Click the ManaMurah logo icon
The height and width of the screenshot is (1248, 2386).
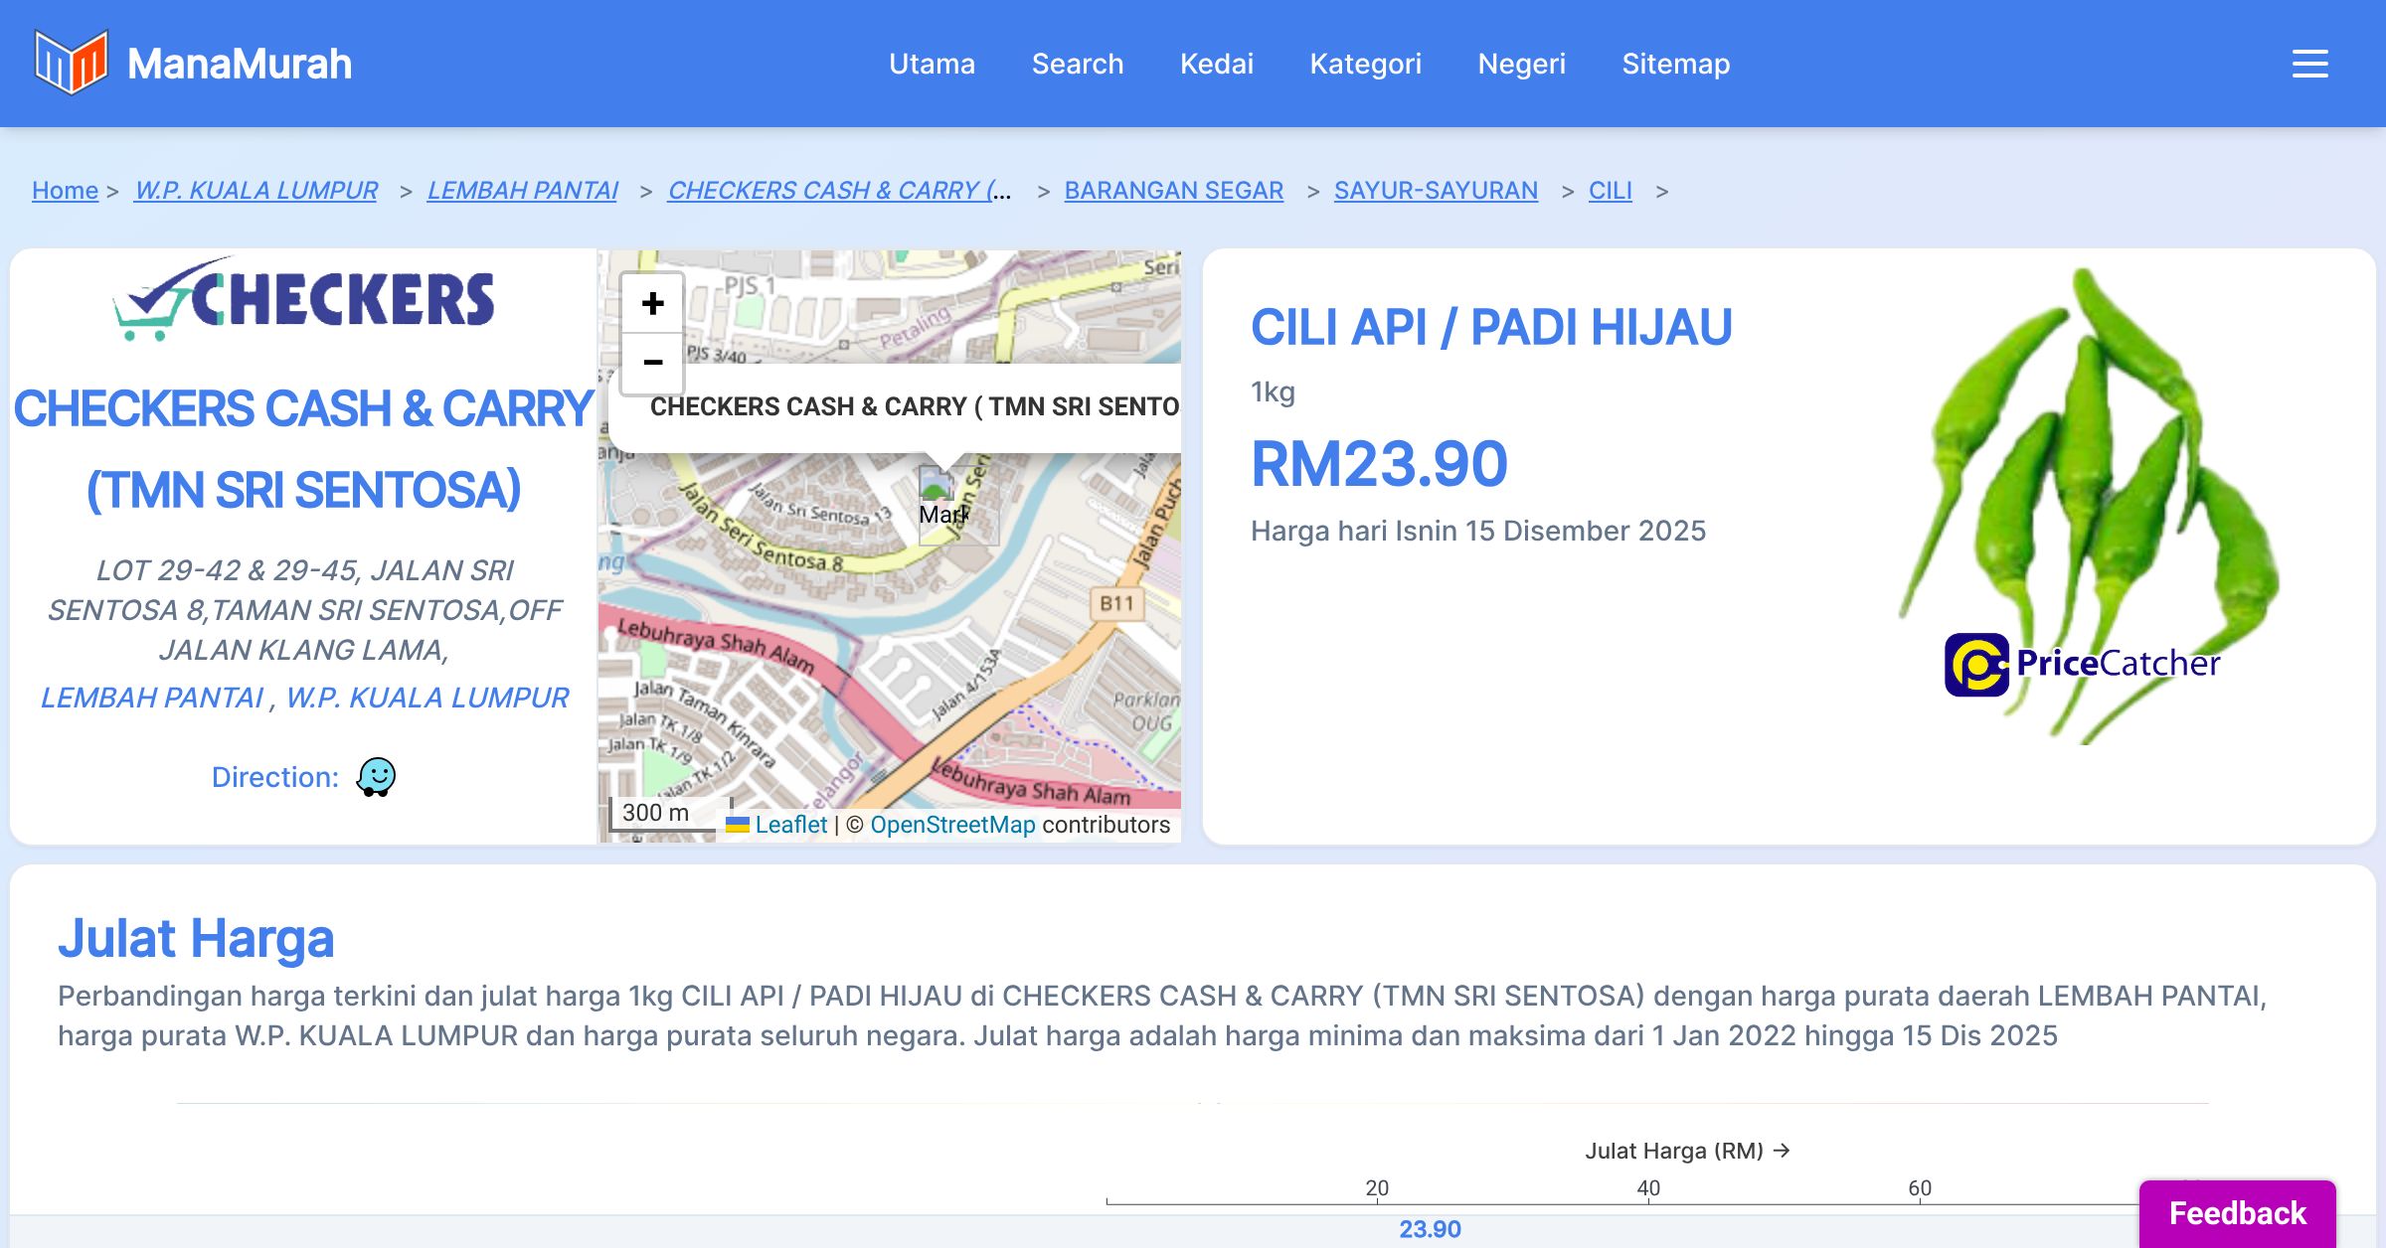[x=71, y=63]
